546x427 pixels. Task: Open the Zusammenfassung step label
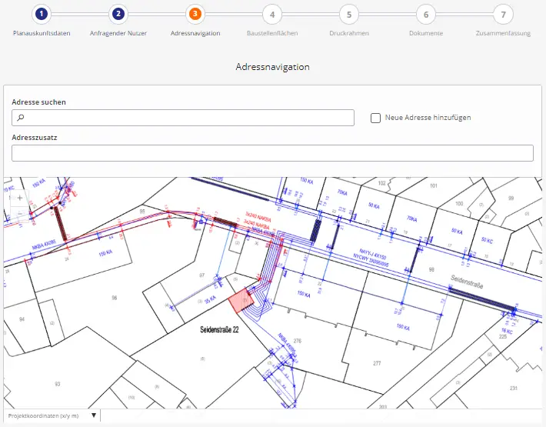(503, 33)
